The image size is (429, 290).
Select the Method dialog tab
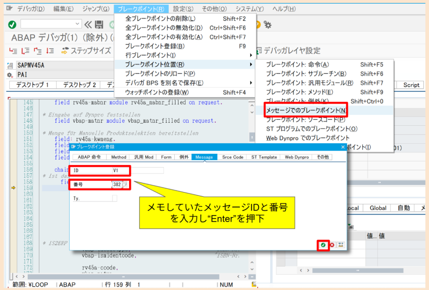119,157
